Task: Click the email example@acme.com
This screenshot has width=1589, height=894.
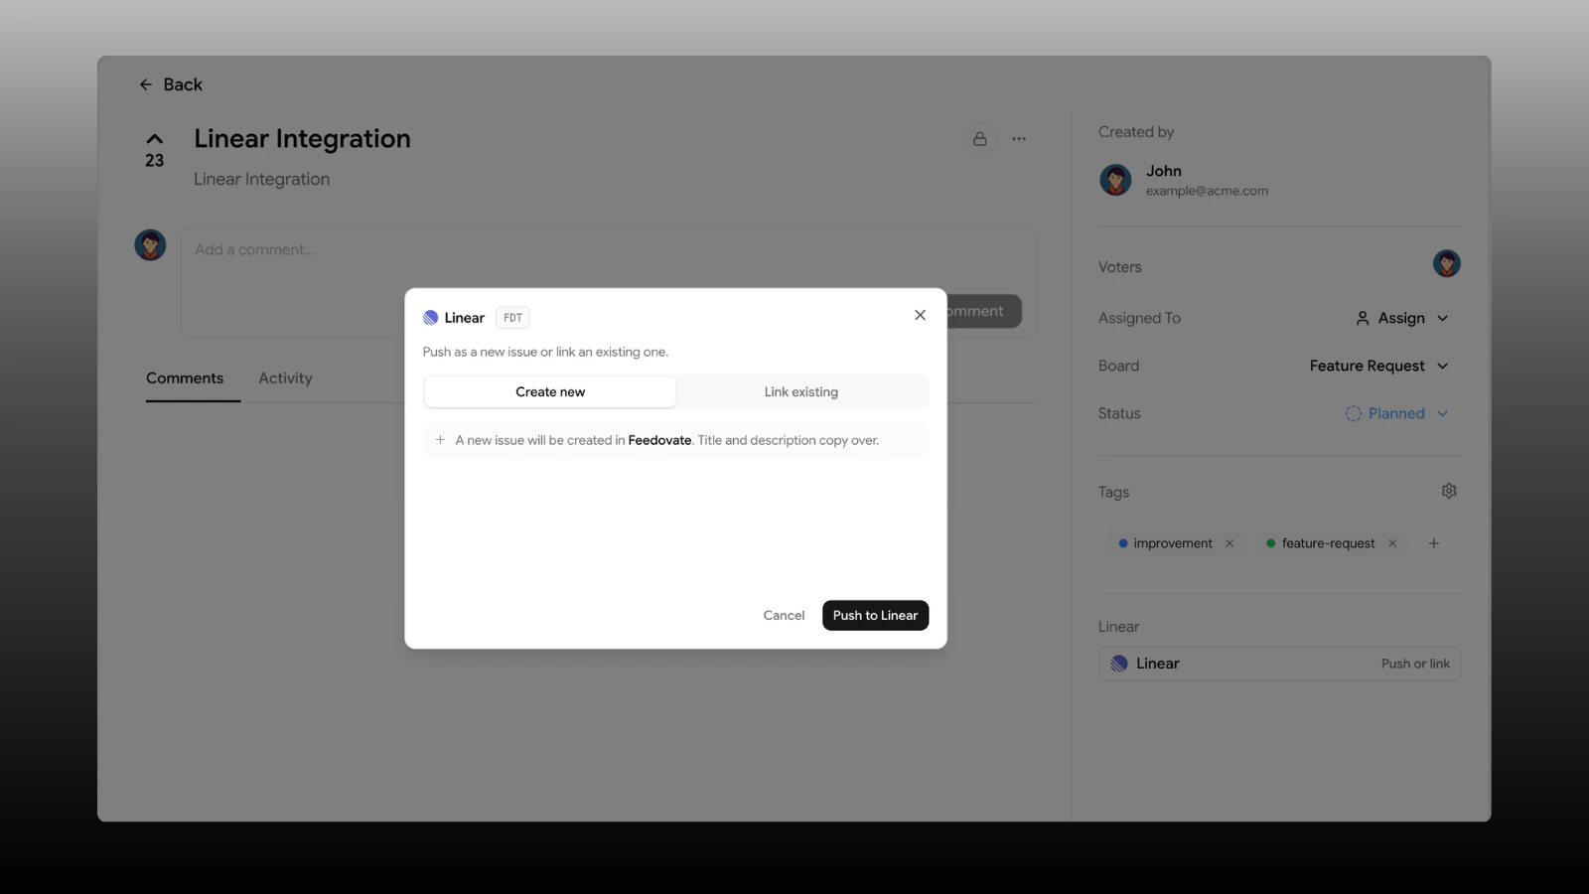Action: (x=1207, y=191)
